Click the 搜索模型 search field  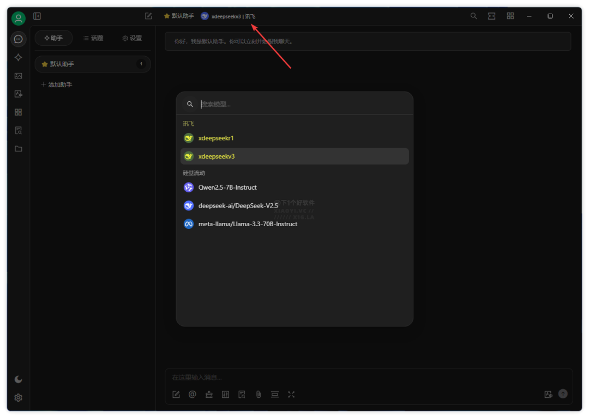coord(300,104)
